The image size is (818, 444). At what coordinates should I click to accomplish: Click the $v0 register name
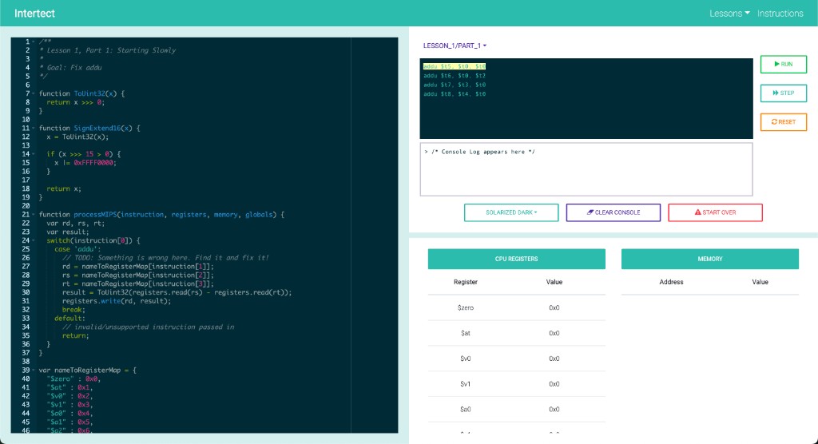(x=466, y=359)
